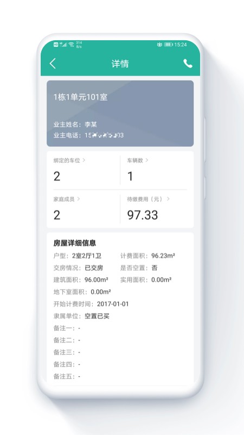This screenshot has height=435, width=244.
Task: Open the bound parking spaces count 2
Action: tap(57, 176)
